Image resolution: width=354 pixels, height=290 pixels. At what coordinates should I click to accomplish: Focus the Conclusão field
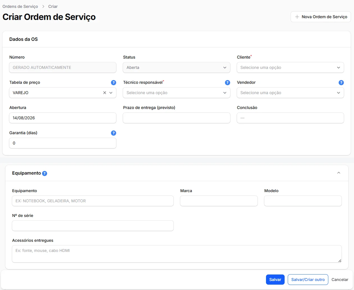(x=290, y=118)
